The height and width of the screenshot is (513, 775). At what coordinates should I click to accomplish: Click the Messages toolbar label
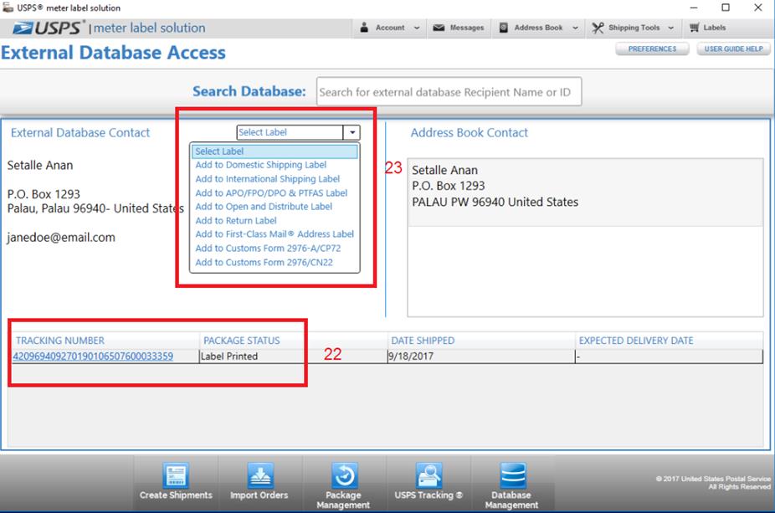click(467, 28)
